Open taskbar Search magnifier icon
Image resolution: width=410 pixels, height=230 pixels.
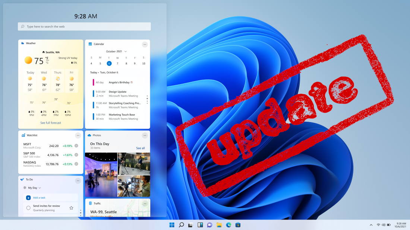pos(181,225)
